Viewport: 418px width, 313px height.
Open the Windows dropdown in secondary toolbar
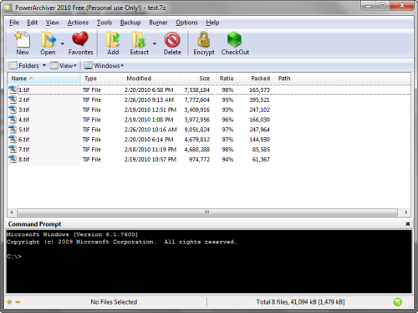pos(104,65)
